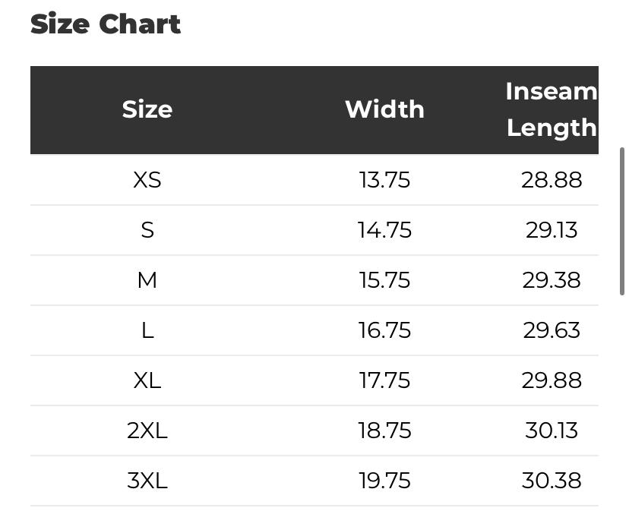The image size is (629, 530).
Task: Select the XS size row label
Action: pos(147,180)
